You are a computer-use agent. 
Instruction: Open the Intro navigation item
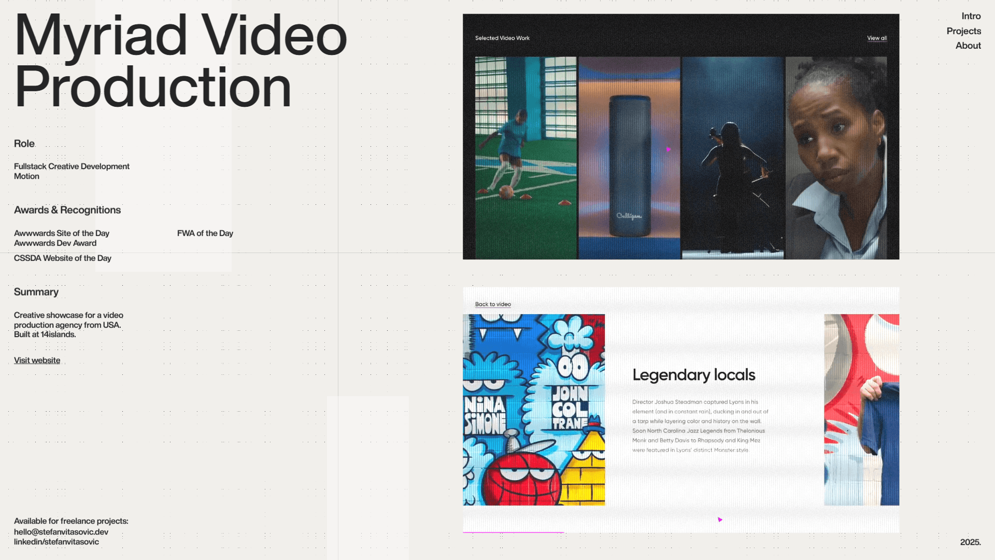click(x=971, y=16)
